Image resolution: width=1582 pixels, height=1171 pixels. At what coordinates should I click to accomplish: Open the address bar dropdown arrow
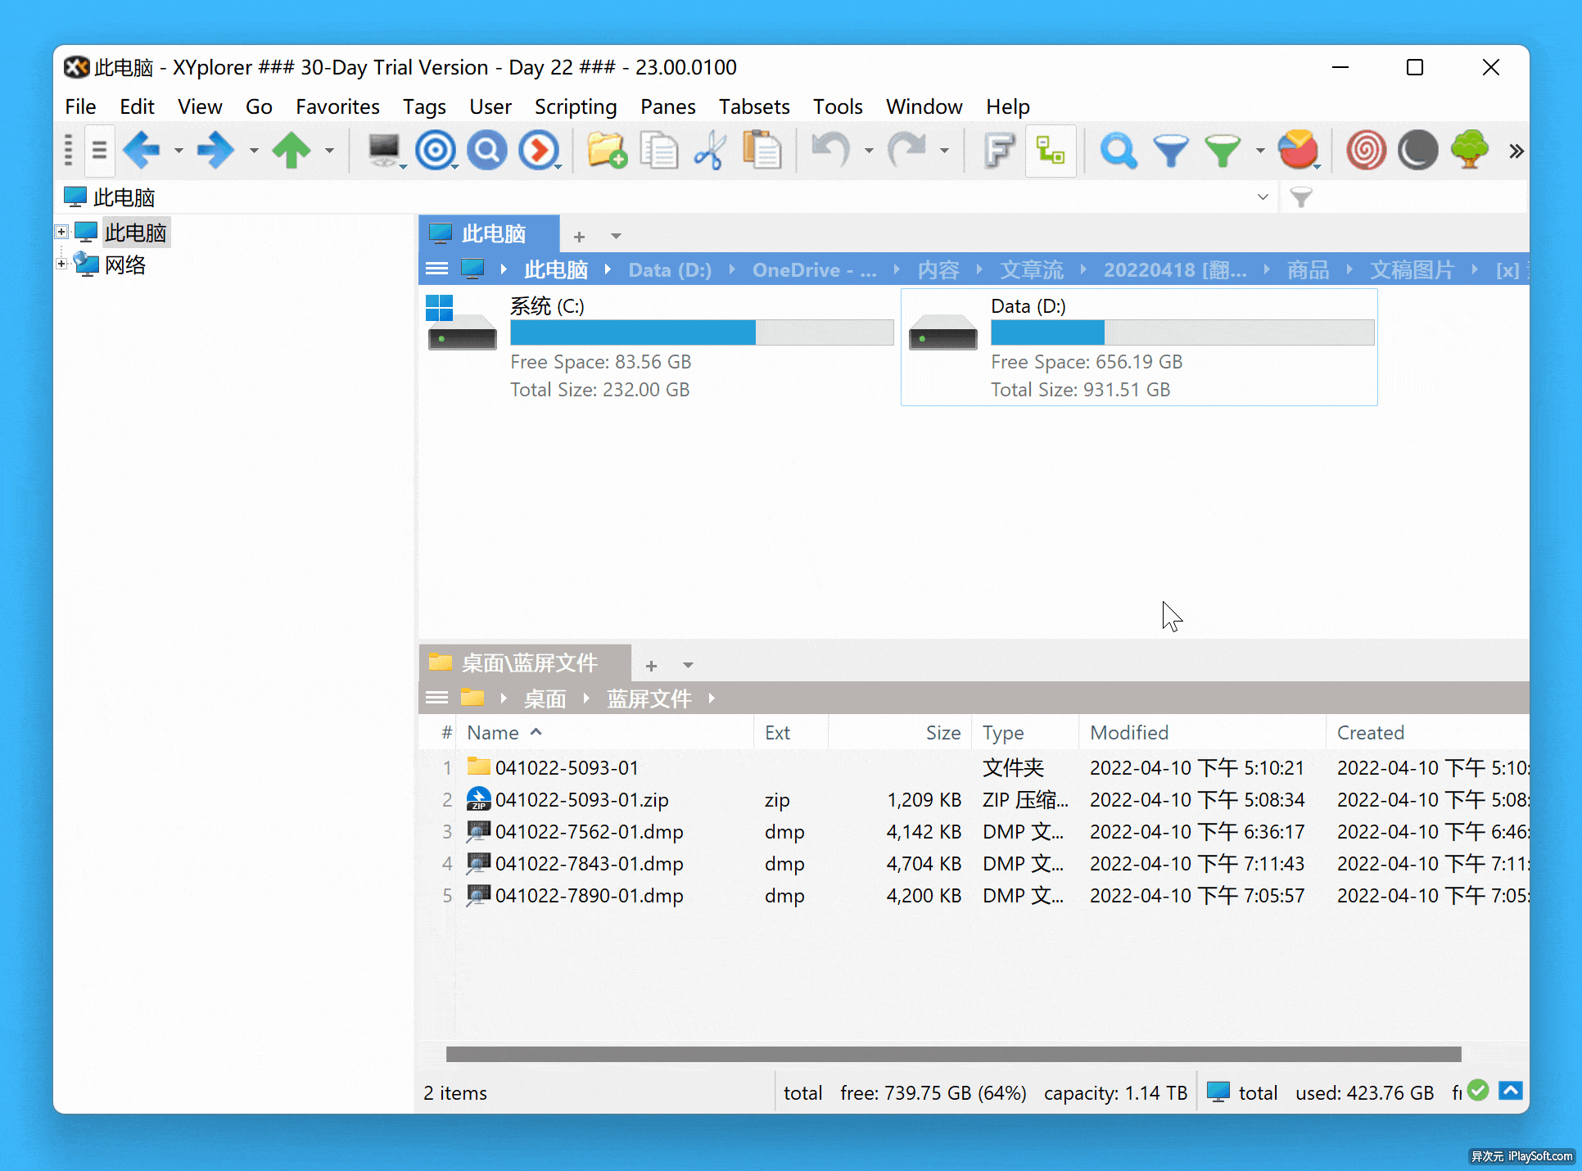click(x=1263, y=197)
